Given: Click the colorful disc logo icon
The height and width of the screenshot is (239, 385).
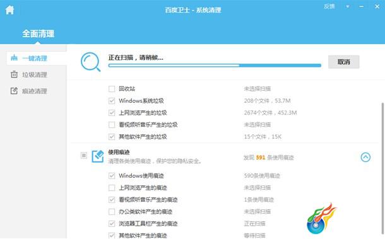Looking at the screenshot, I should pos(322,218).
